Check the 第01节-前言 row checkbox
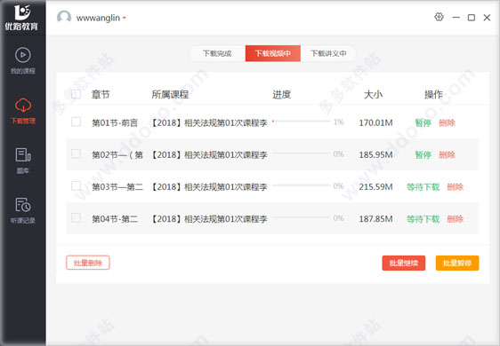 pyautogui.click(x=76, y=122)
